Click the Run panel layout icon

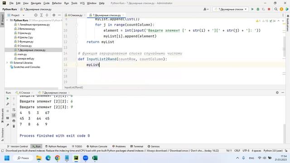point(8,118)
